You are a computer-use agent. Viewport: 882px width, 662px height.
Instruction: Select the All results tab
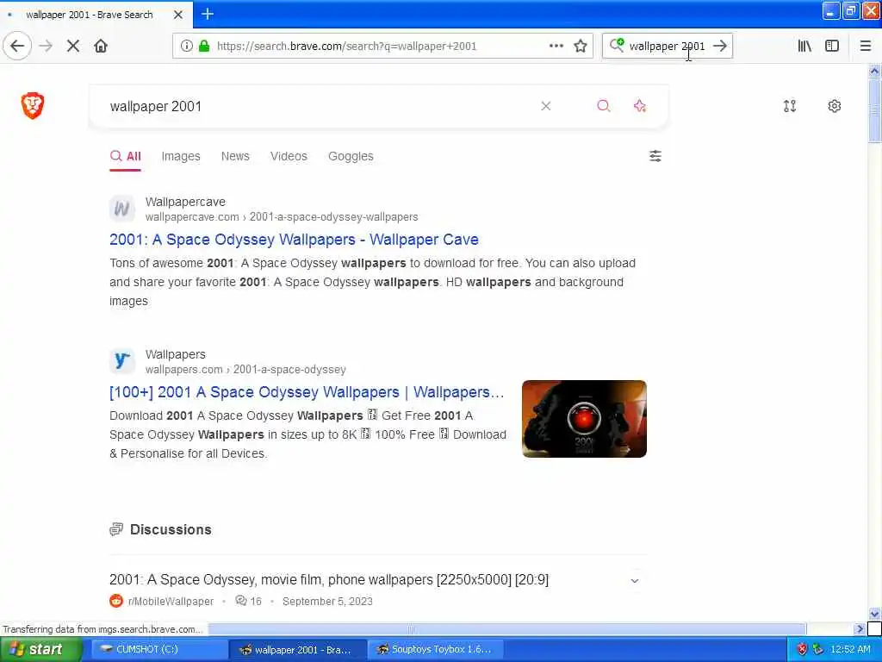coord(126,156)
